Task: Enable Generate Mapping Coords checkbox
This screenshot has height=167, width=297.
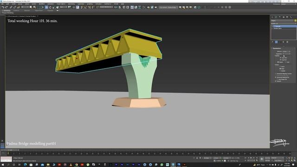Action: coord(276,74)
